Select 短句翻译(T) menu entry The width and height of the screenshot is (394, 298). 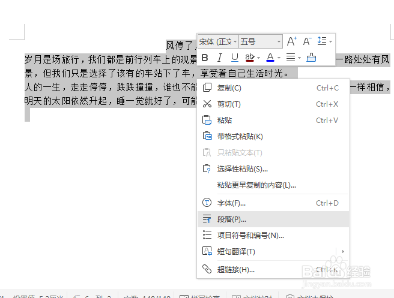(273, 251)
